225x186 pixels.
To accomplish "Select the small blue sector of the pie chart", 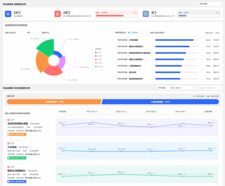I will click(58, 54).
